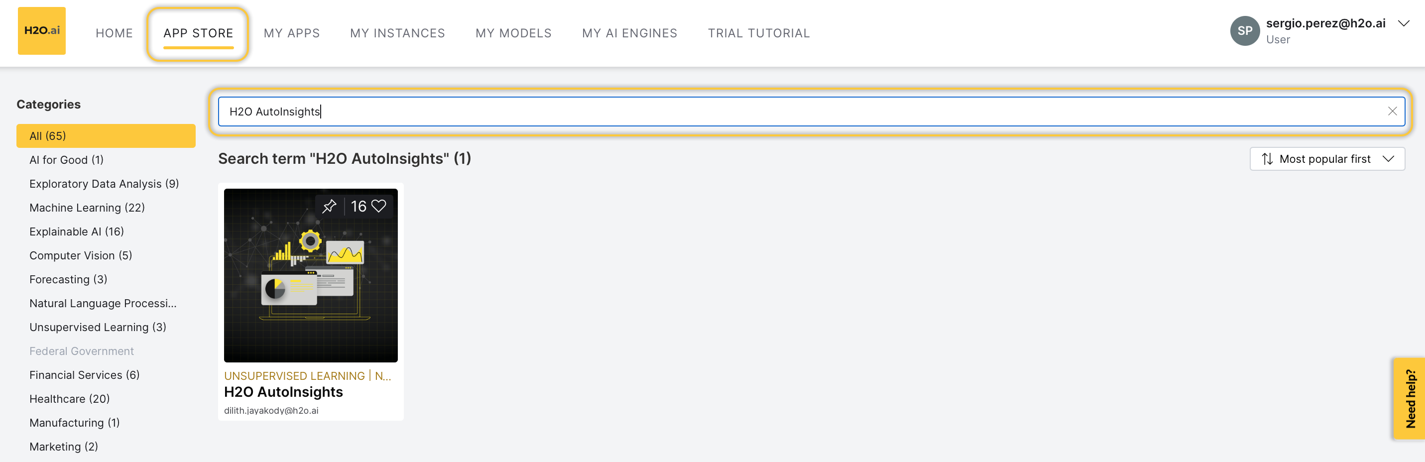Select the APP STORE tab

click(198, 33)
